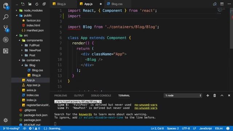Refresh the explorer file tree

[37, 4]
